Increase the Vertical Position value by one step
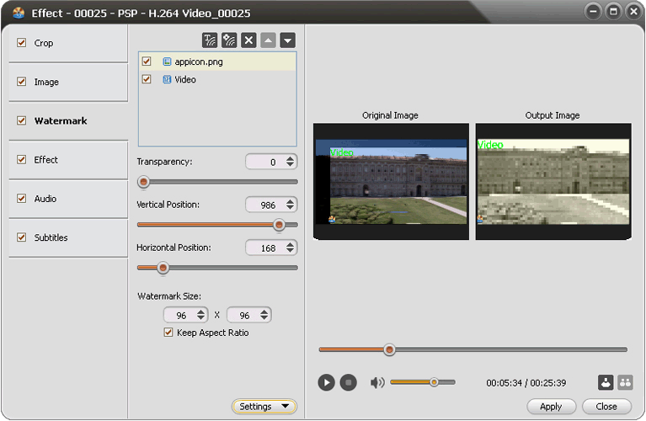 point(291,201)
